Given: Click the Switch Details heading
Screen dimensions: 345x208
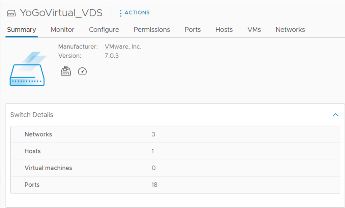Looking at the screenshot, I should [32, 115].
